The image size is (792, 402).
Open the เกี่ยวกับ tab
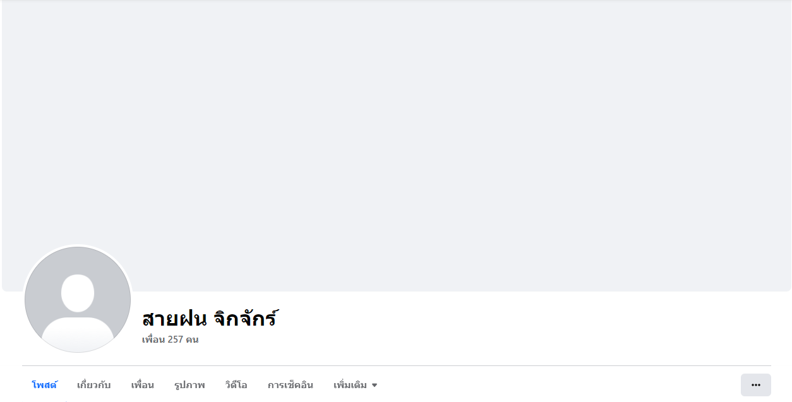(x=93, y=385)
